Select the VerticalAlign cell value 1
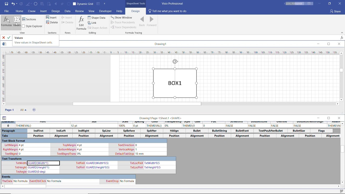 point(151,149)
